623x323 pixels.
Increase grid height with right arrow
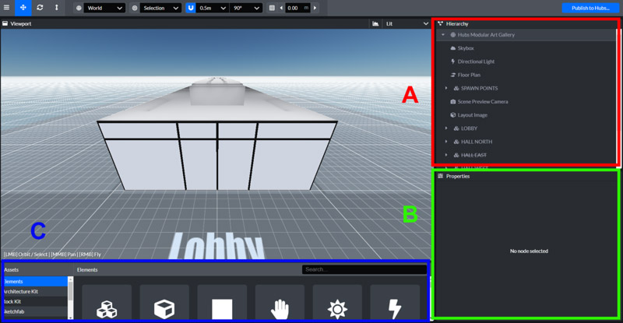point(315,8)
